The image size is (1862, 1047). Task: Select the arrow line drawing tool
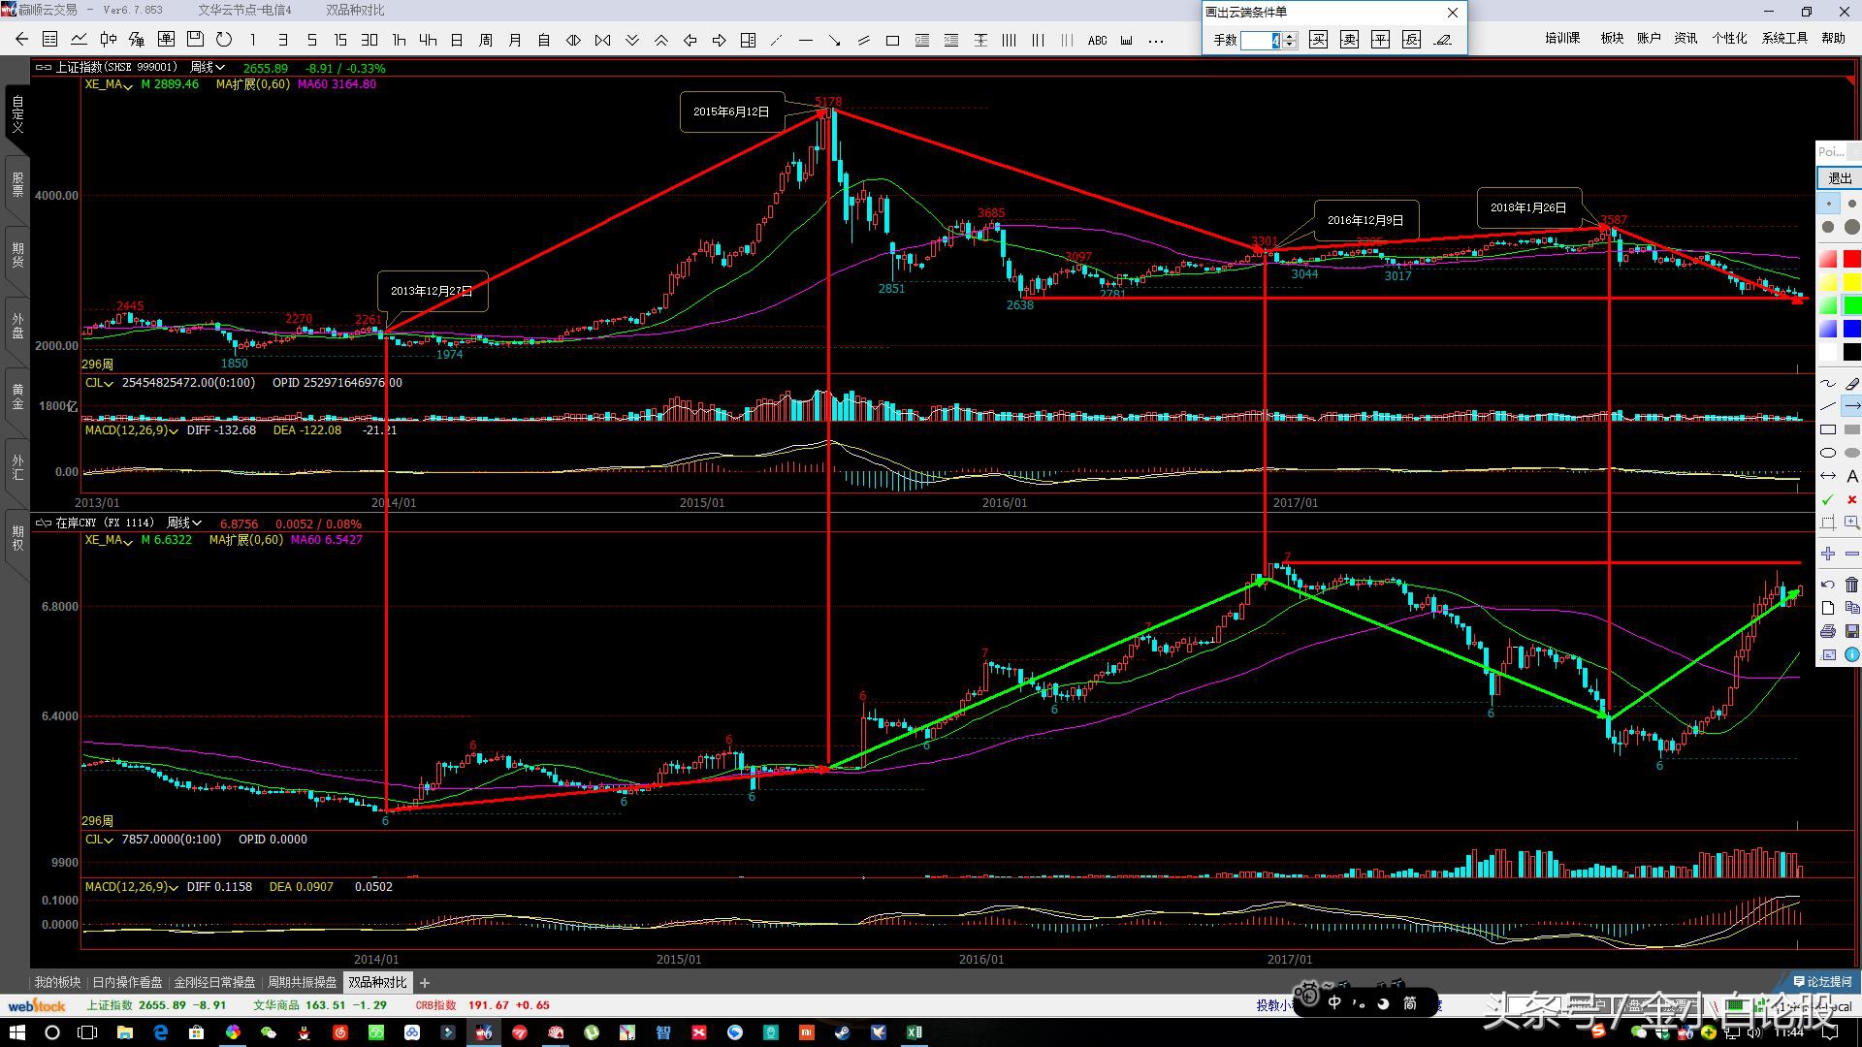(x=1851, y=406)
